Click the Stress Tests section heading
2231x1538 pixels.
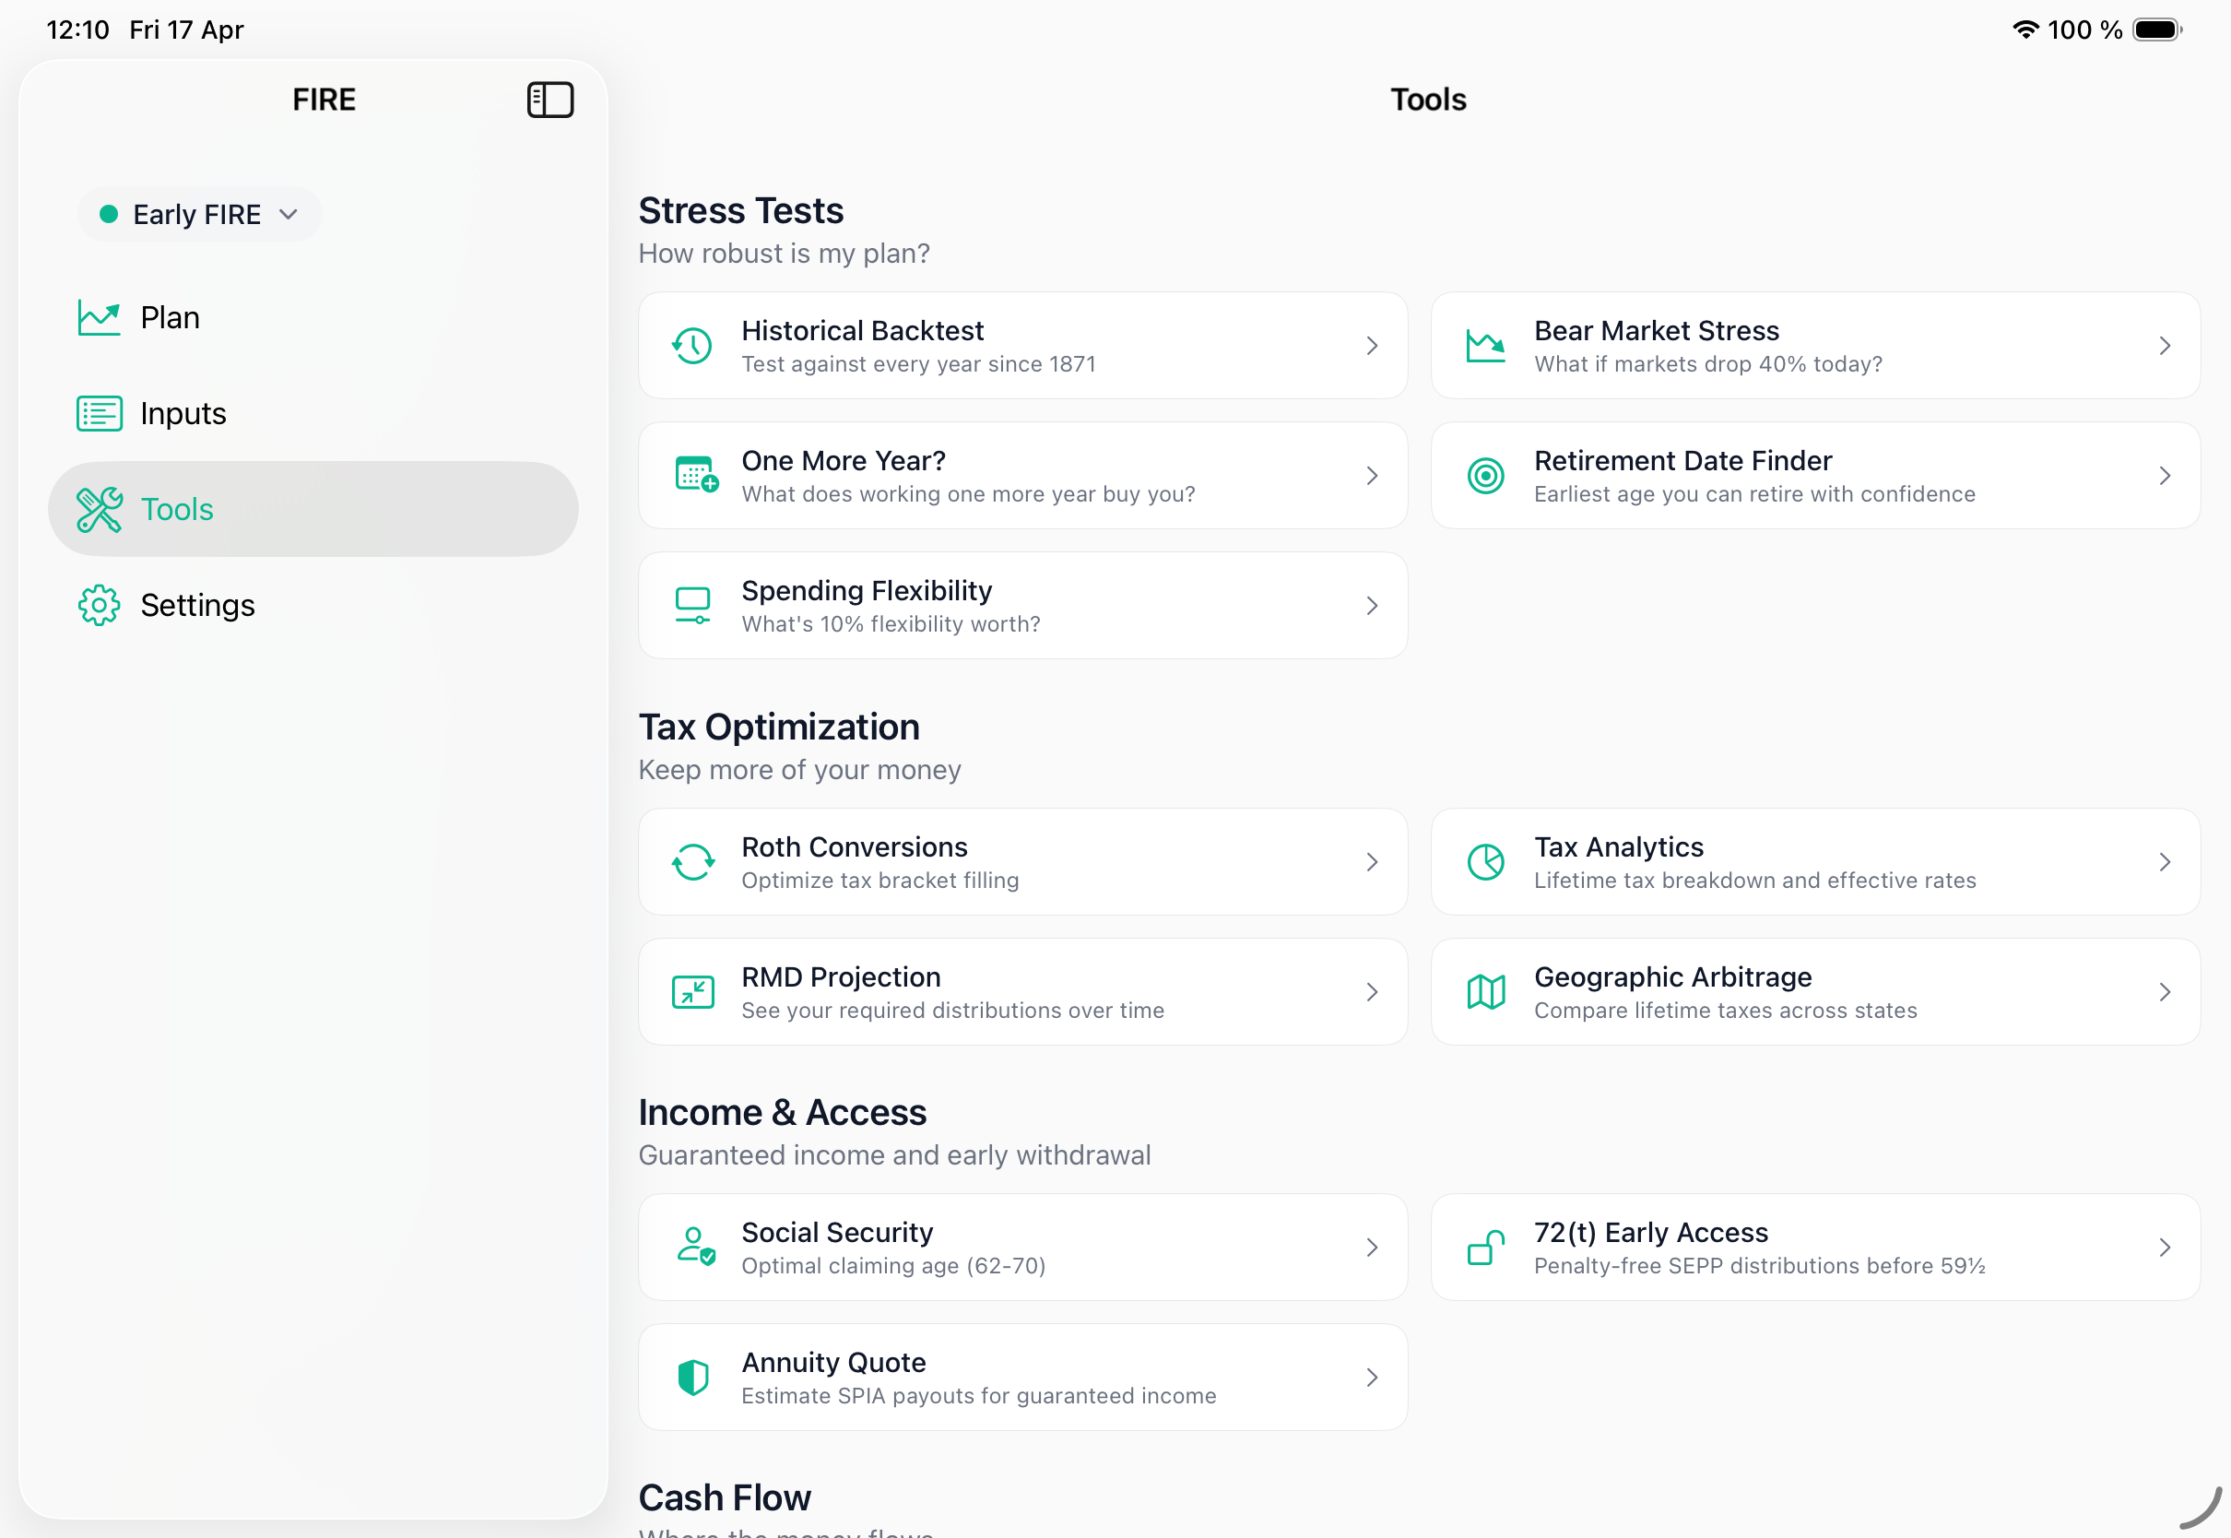[x=741, y=210]
